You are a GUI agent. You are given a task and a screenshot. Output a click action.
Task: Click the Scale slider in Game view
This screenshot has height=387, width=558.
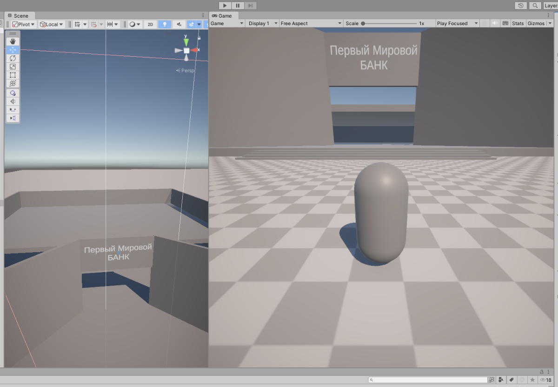(390, 23)
